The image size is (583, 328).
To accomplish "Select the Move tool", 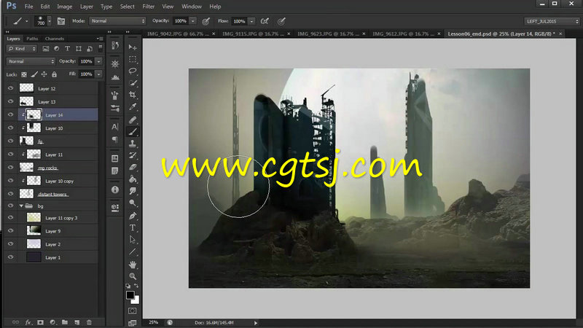I will [x=133, y=47].
